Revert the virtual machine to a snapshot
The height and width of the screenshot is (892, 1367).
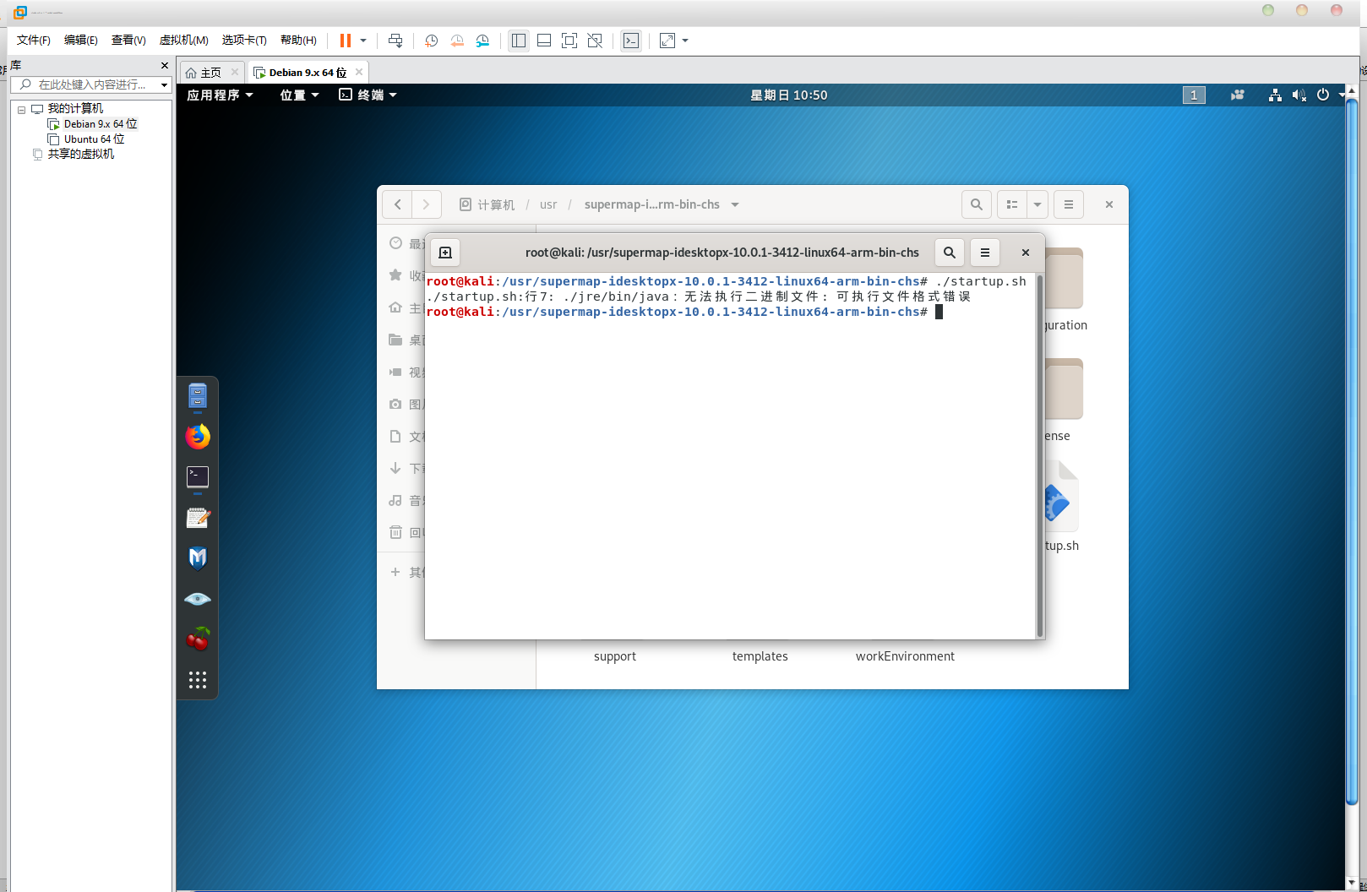click(457, 41)
